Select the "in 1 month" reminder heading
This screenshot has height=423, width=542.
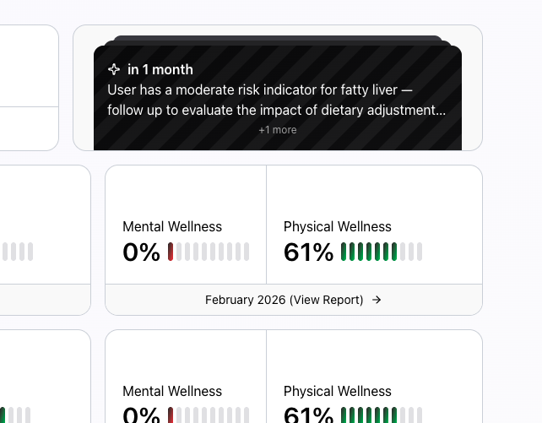[x=160, y=70]
